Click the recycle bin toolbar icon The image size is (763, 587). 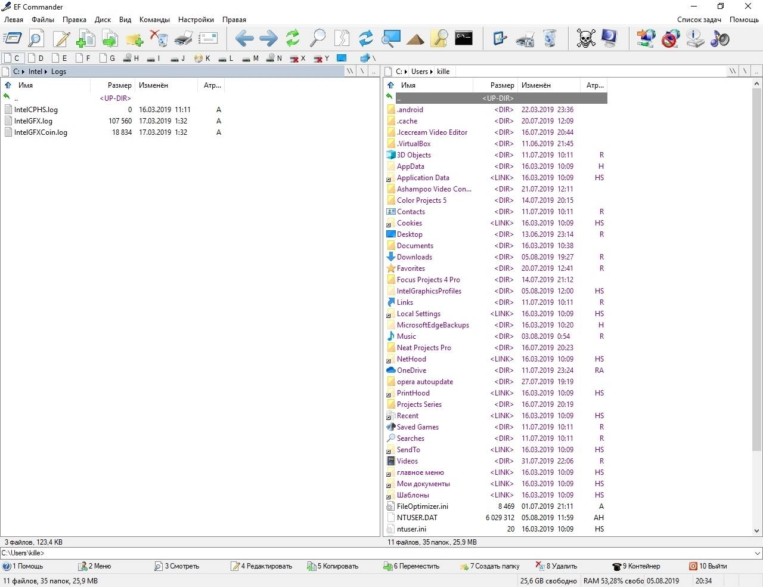(x=550, y=39)
